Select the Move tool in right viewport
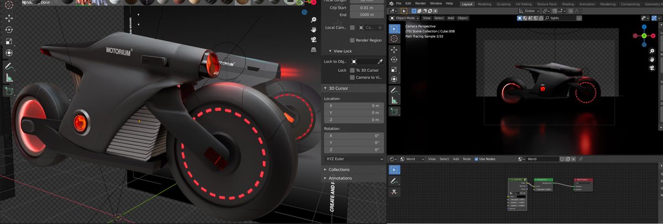 point(394,50)
